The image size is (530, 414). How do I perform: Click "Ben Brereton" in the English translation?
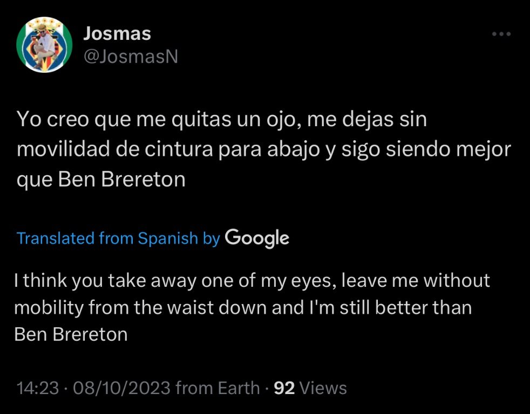[x=71, y=334]
